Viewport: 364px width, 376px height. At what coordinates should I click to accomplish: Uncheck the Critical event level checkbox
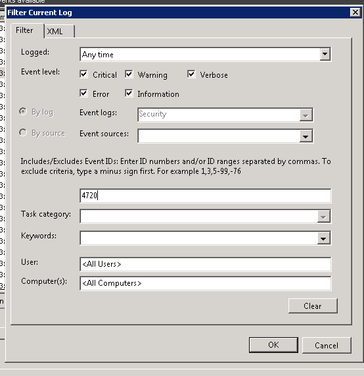pos(83,74)
